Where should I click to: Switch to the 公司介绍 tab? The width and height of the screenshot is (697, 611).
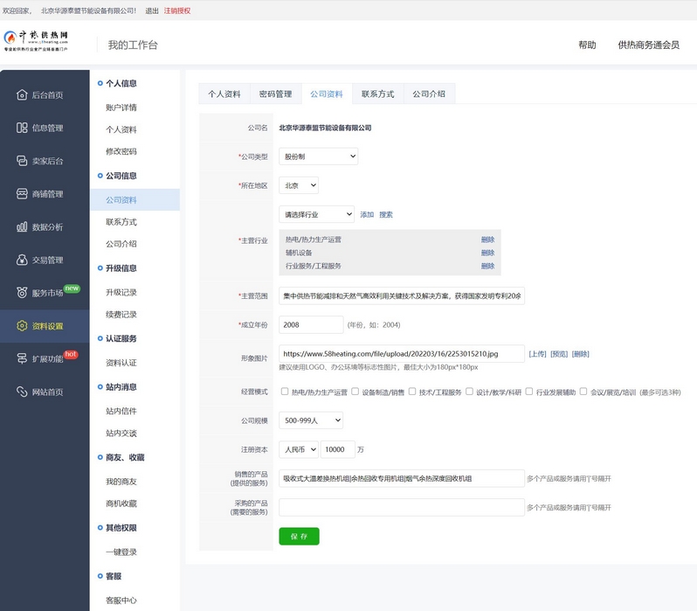429,94
